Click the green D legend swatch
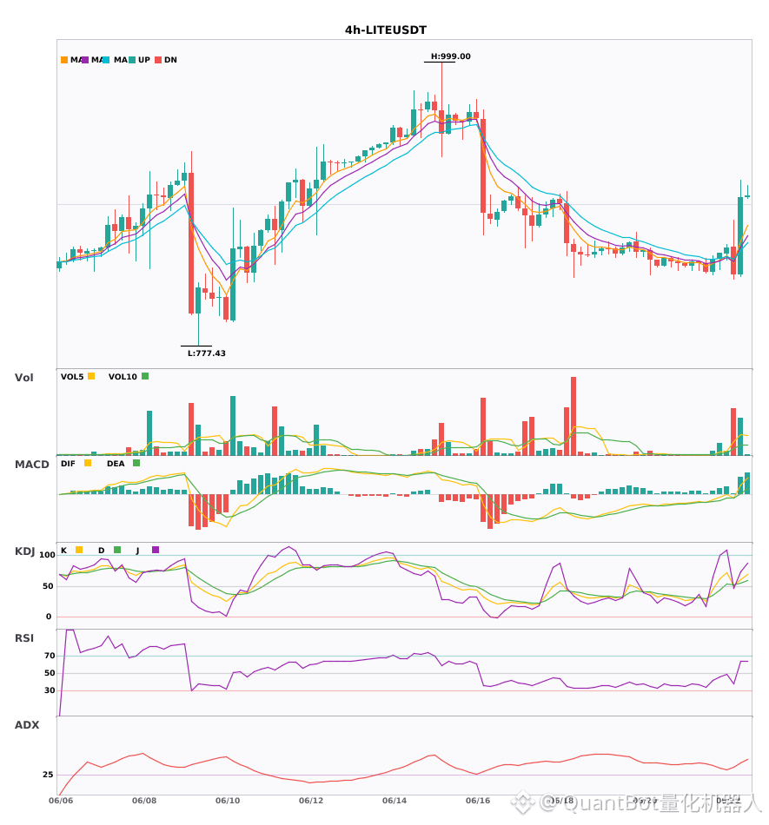This screenshot has width=769, height=825. (x=117, y=550)
